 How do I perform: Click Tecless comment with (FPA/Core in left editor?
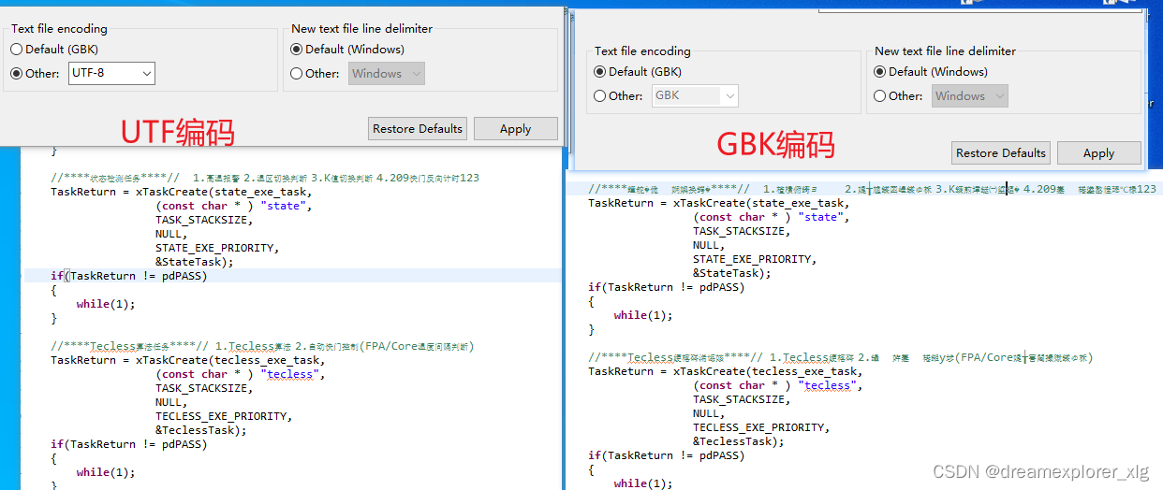pyautogui.click(x=262, y=346)
